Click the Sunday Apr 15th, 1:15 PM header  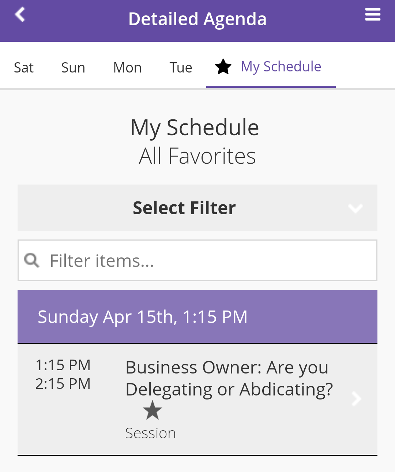point(197,317)
